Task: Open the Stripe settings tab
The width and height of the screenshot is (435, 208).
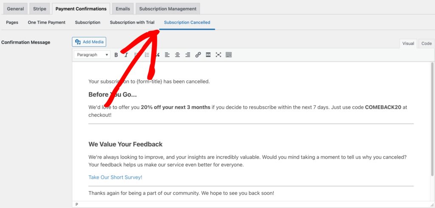Action: [40, 8]
